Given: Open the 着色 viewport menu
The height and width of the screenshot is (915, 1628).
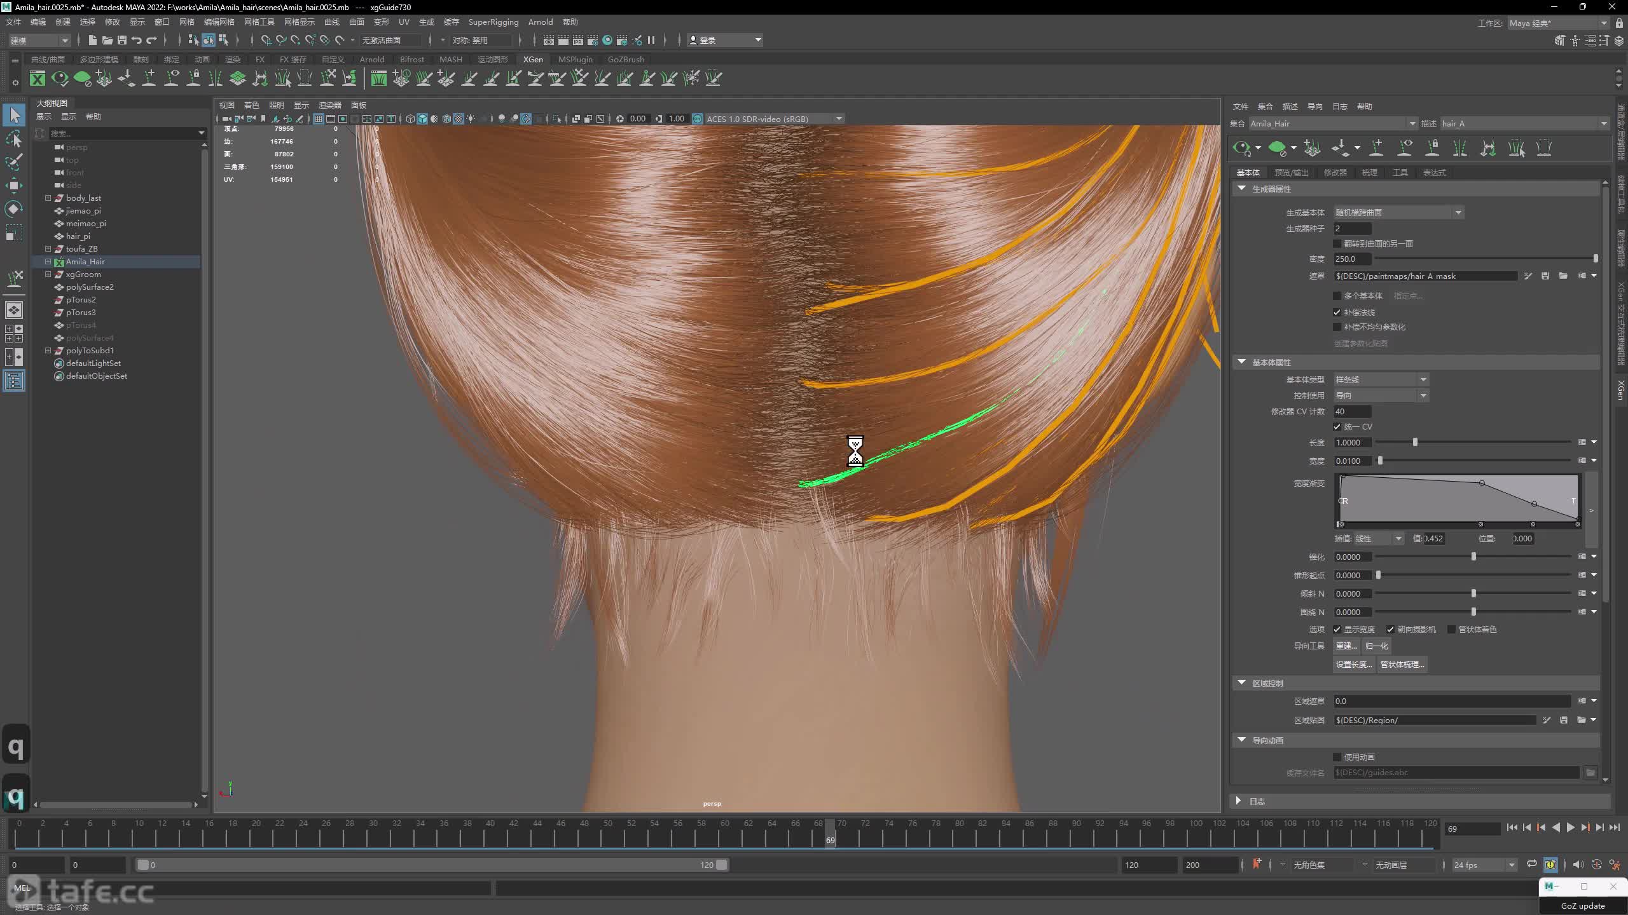Looking at the screenshot, I should [251, 105].
